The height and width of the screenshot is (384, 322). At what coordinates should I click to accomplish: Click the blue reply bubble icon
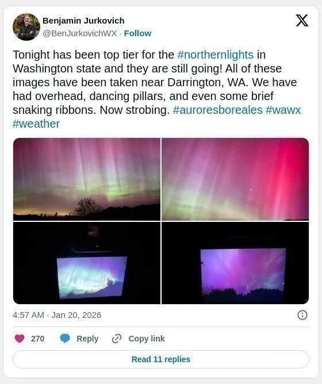65,339
